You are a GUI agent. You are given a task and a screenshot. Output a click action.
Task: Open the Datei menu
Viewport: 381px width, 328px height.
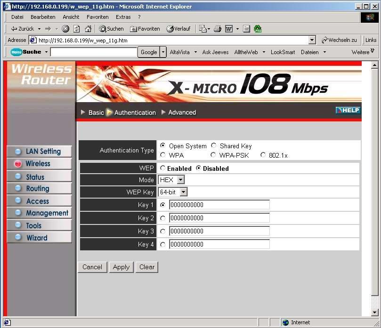[x=17, y=17]
